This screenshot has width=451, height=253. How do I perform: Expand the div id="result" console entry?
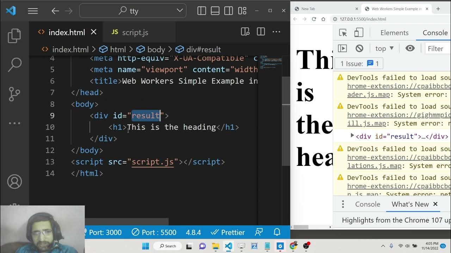[x=352, y=136]
